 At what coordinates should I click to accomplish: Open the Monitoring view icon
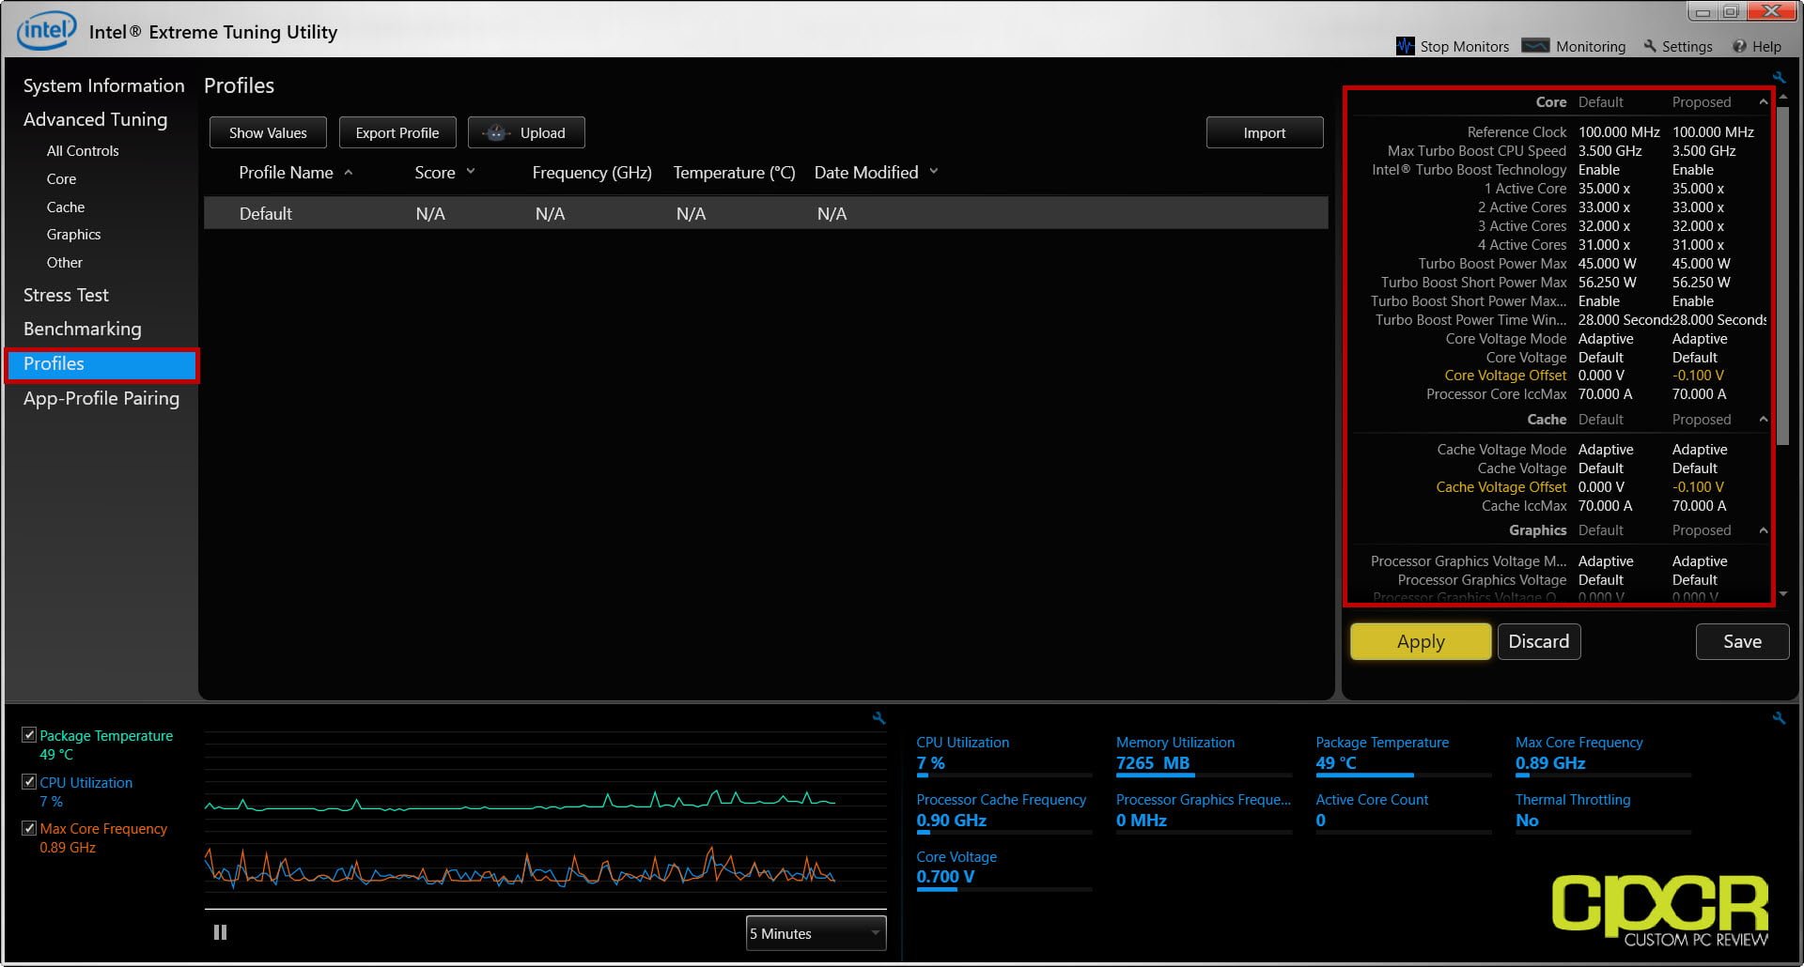pos(1535,45)
